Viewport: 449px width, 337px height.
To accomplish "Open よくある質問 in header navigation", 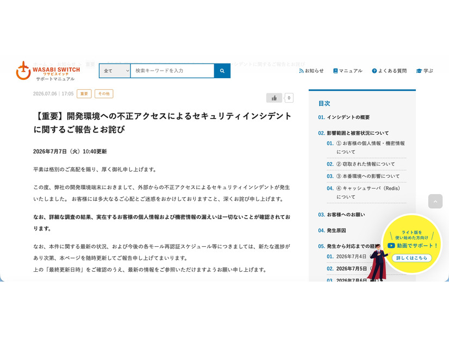I will (389, 71).
